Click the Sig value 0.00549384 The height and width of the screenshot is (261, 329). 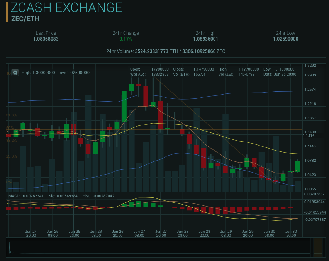tap(67, 196)
